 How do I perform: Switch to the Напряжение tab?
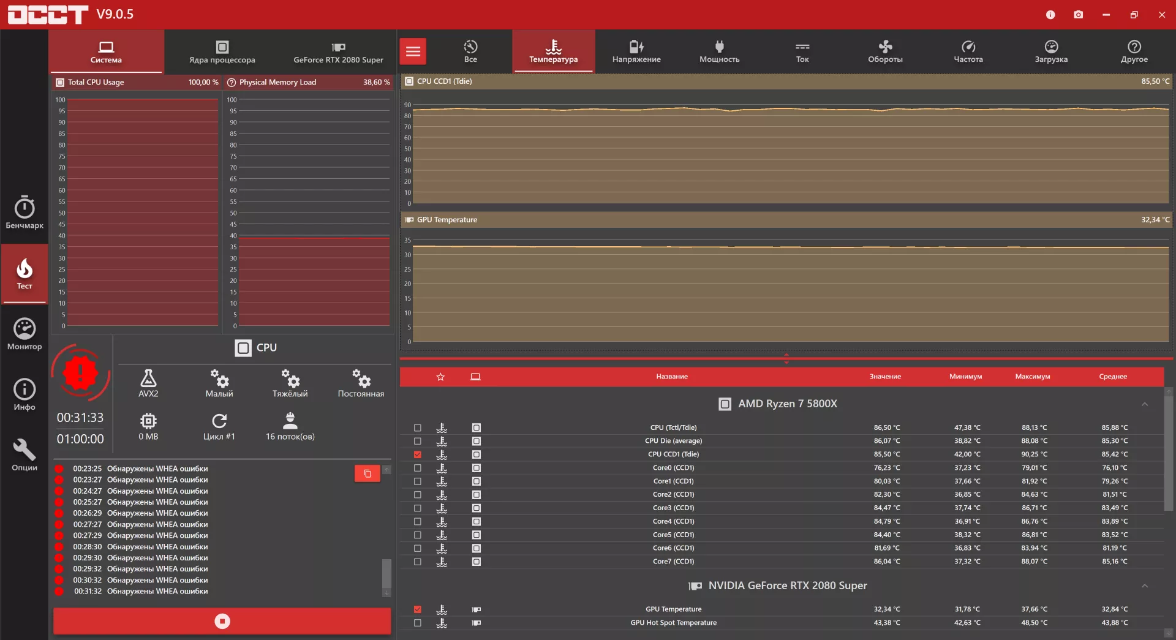[x=636, y=51]
